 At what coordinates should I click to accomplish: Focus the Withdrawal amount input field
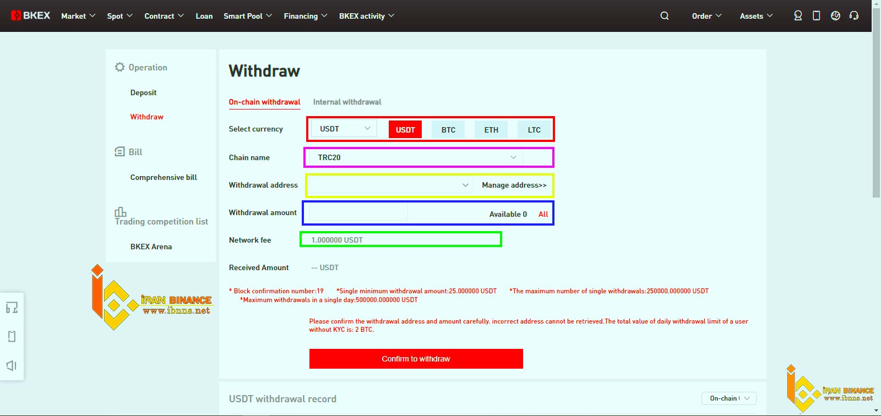click(358, 212)
